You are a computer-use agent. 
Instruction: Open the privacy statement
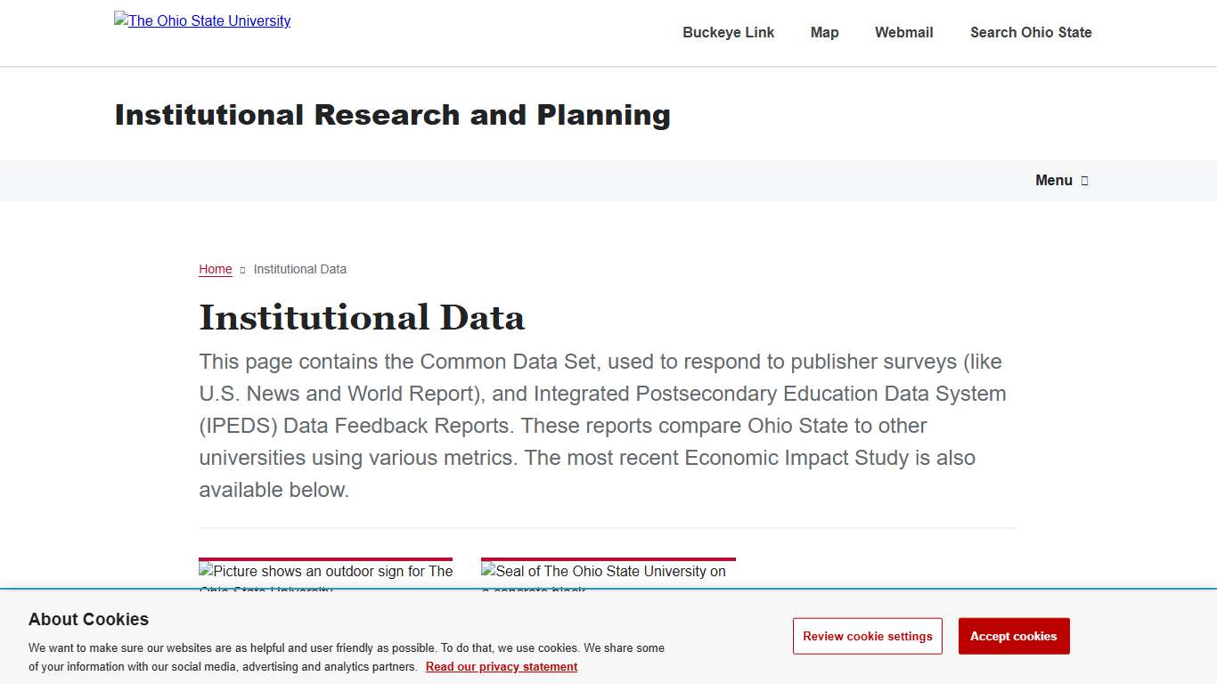[501, 666]
